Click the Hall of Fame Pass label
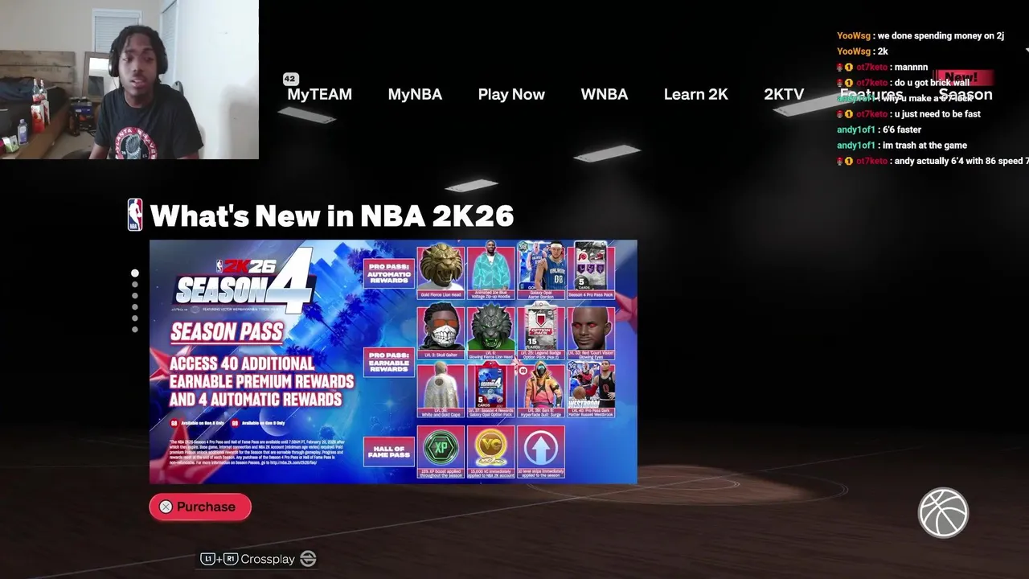This screenshot has height=579, width=1029. point(389,451)
